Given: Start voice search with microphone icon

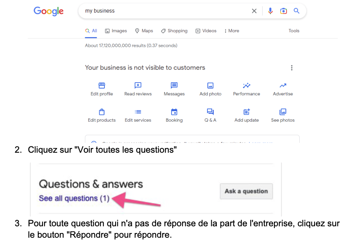Looking at the screenshot, I should click(x=270, y=11).
